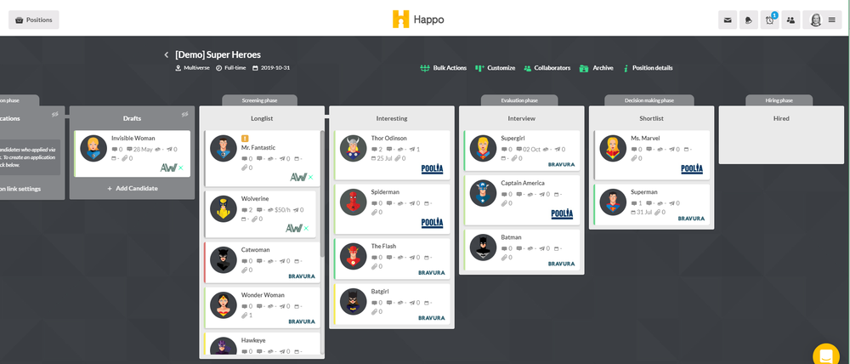Image resolution: width=850 pixels, height=364 pixels.
Task: Open Supergirl candidate card
Action: click(522, 151)
